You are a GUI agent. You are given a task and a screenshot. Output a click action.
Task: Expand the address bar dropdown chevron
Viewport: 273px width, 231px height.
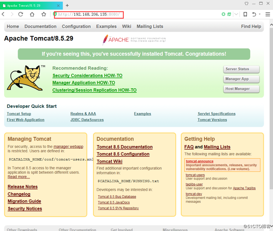click(236, 14)
